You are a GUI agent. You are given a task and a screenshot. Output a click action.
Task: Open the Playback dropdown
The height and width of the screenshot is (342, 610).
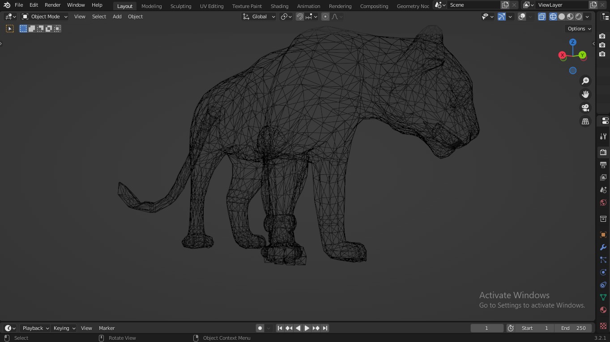click(x=36, y=328)
